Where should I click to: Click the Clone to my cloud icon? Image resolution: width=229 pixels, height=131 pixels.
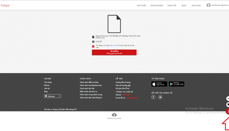coord(114,115)
